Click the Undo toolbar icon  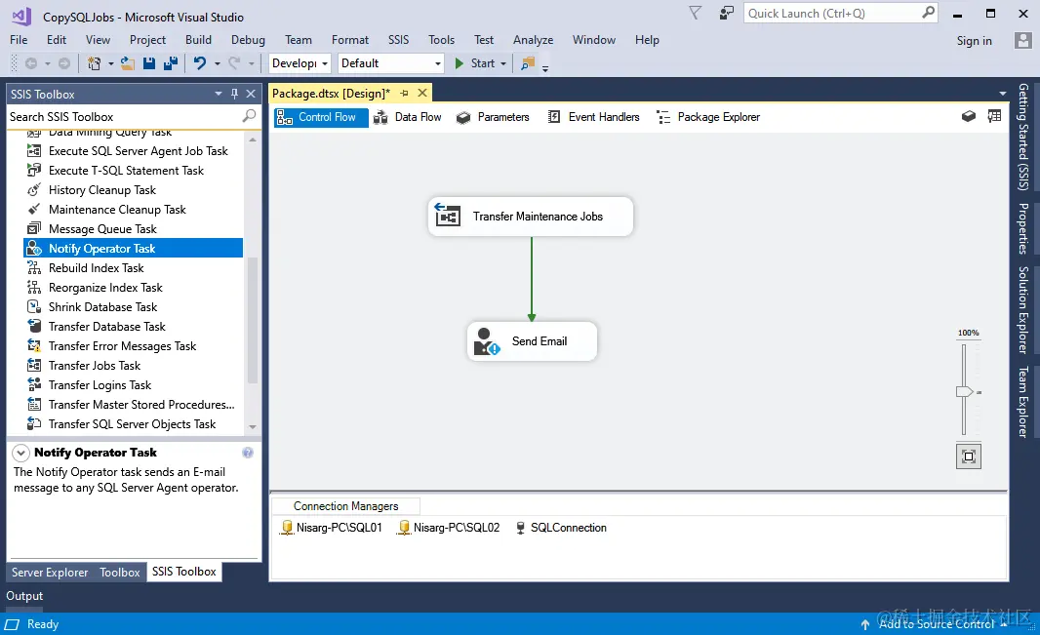(x=200, y=63)
